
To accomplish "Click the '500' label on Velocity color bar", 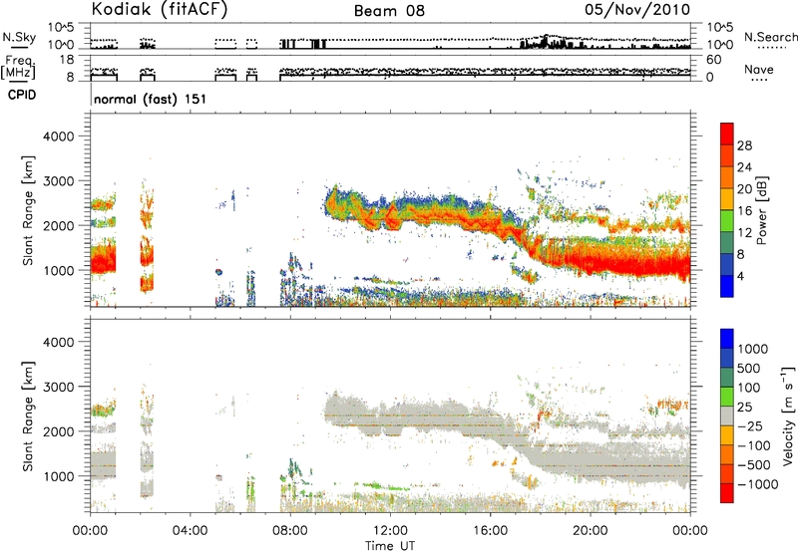I will pyautogui.click(x=749, y=369).
